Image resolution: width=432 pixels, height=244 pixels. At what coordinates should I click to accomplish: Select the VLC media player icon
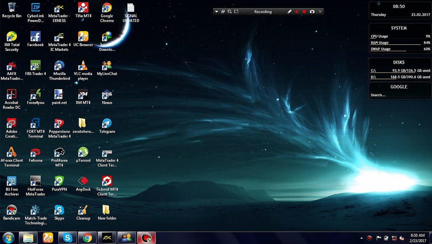pos(83,70)
